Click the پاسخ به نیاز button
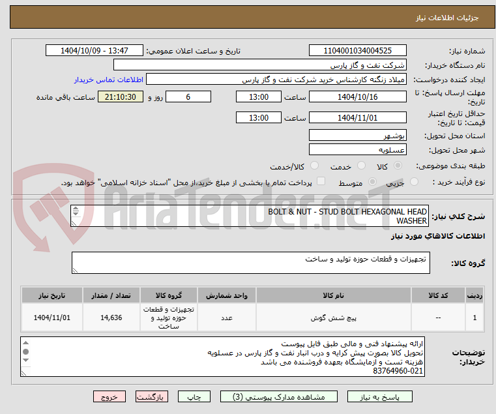496x414 pixels. [379, 396]
